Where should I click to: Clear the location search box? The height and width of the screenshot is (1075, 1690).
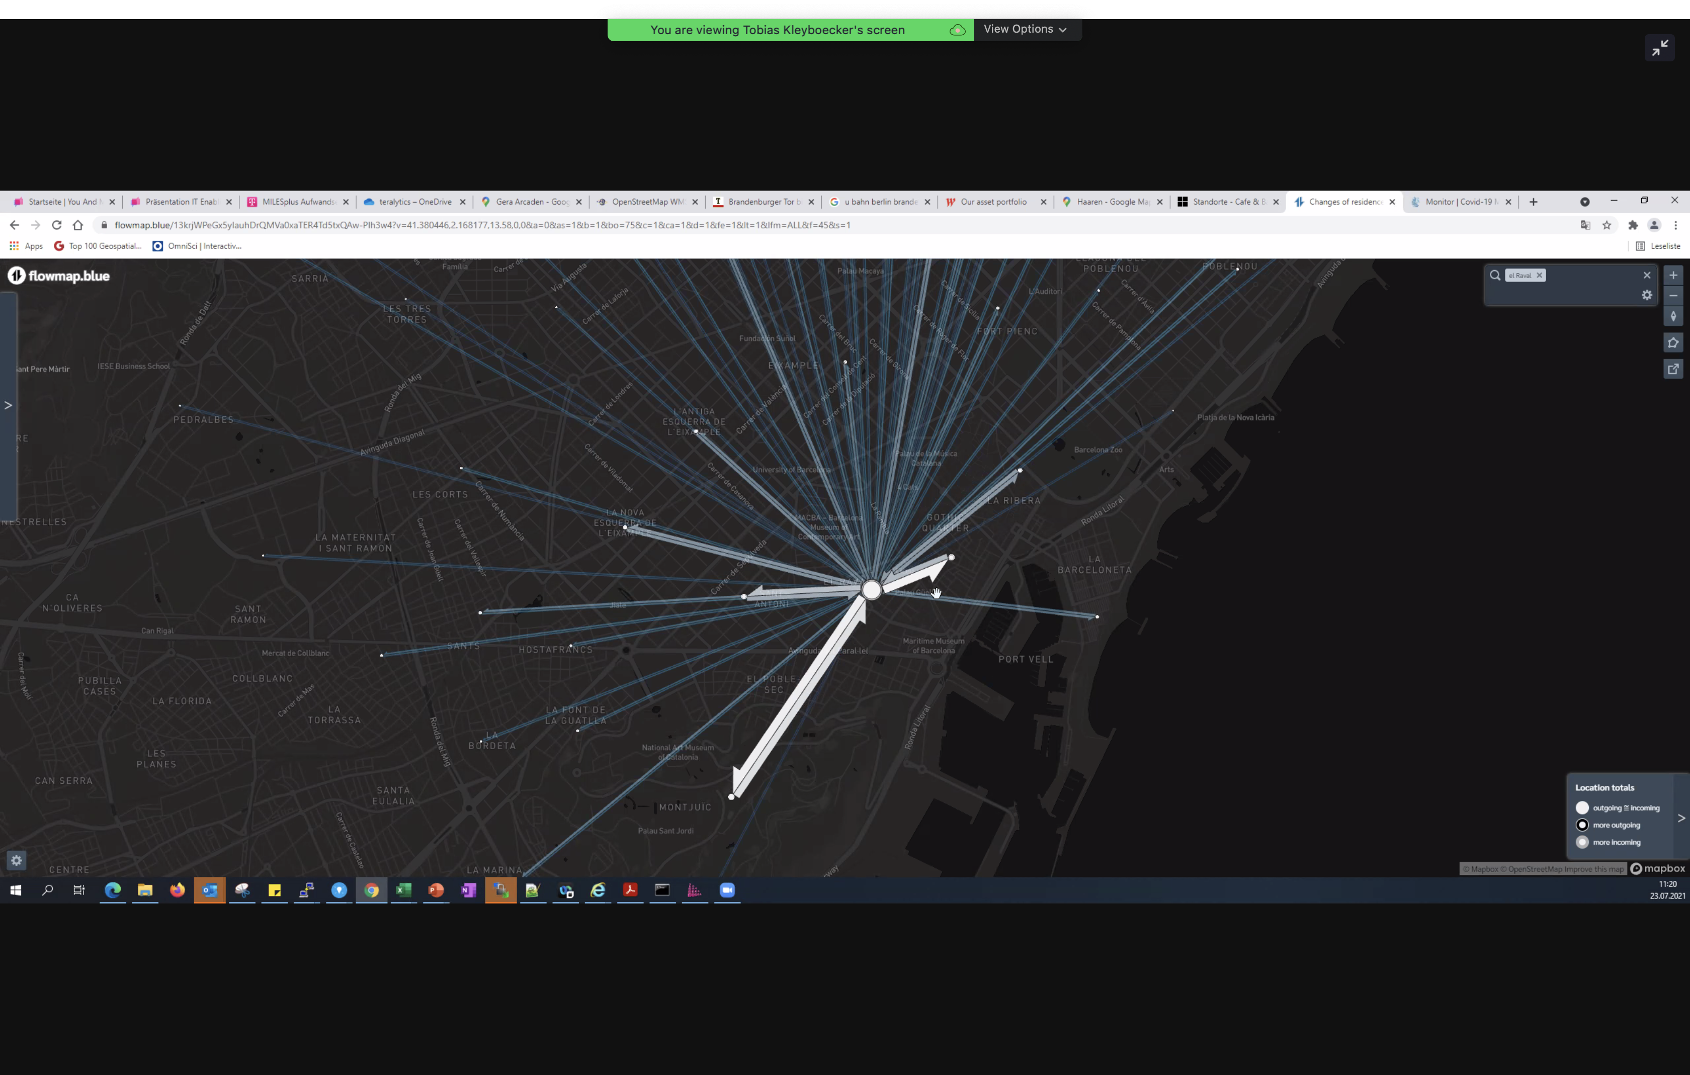pyautogui.click(x=1646, y=275)
